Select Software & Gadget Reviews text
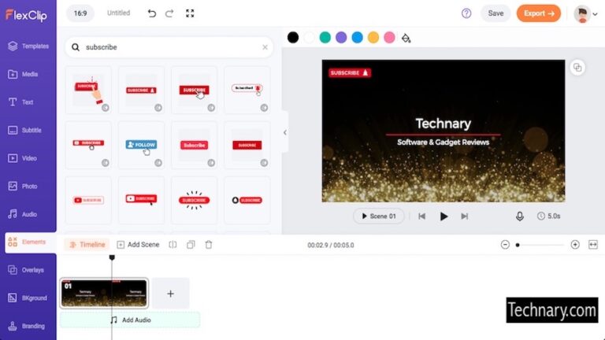This screenshot has width=605, height=340. pos(443,142)
